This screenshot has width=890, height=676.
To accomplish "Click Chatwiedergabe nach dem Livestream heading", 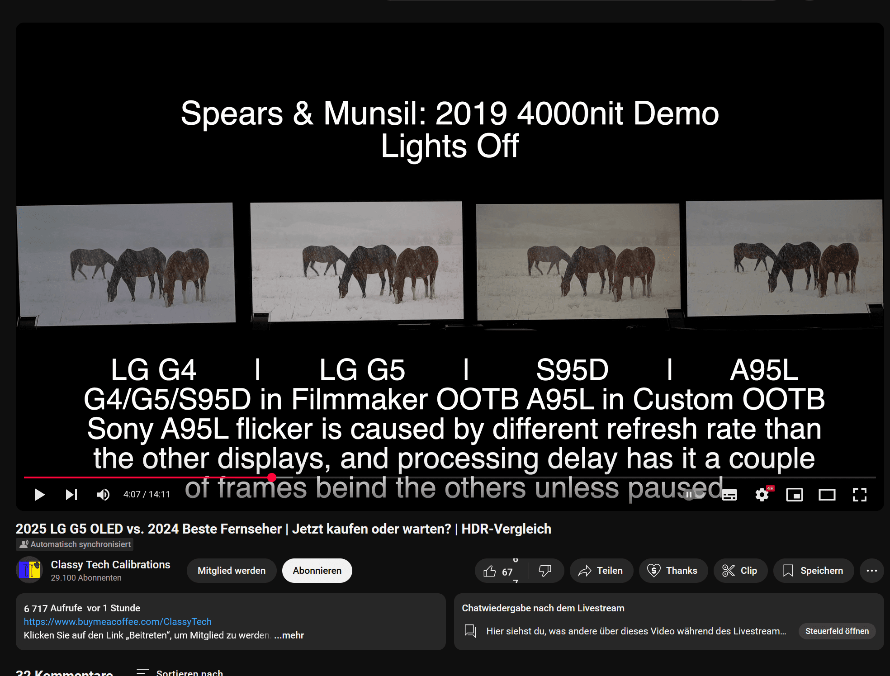I will point(543,608).
